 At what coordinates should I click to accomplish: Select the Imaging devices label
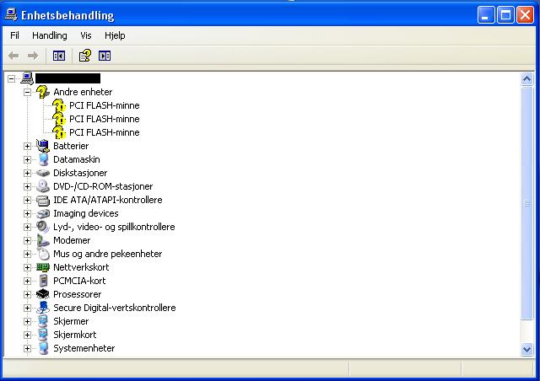coord(86,213)
